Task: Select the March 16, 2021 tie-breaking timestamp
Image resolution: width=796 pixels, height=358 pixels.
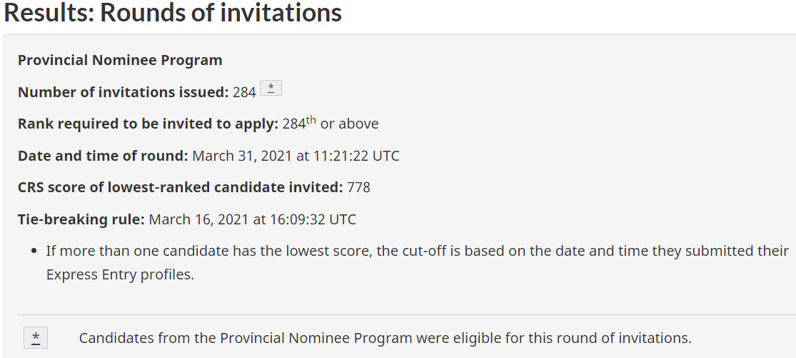Action: pos(252,219)
